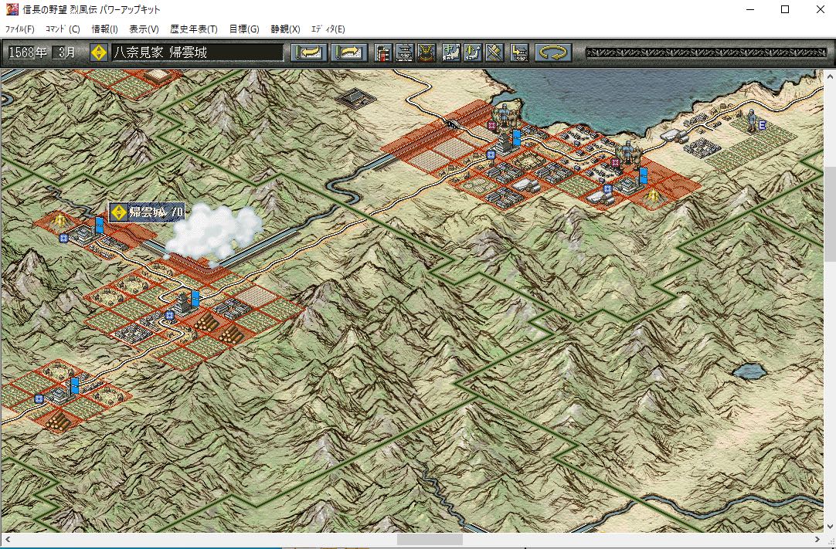
Task: Click the castle icon in the toolbar
Action: (x=405, y=53)
